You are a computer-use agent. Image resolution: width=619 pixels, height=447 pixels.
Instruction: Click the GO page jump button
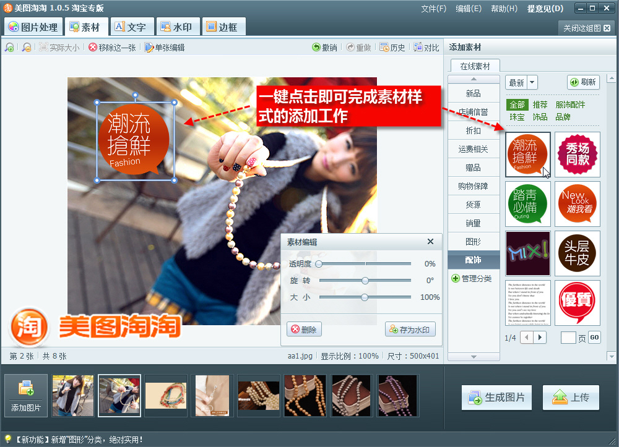click(x=594, y=338)
